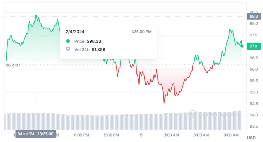Select the gray 98.3 crosshair price tag
The height and width of the screenshot is (142, 263).
pyautogui.click(x=253, y=17)
